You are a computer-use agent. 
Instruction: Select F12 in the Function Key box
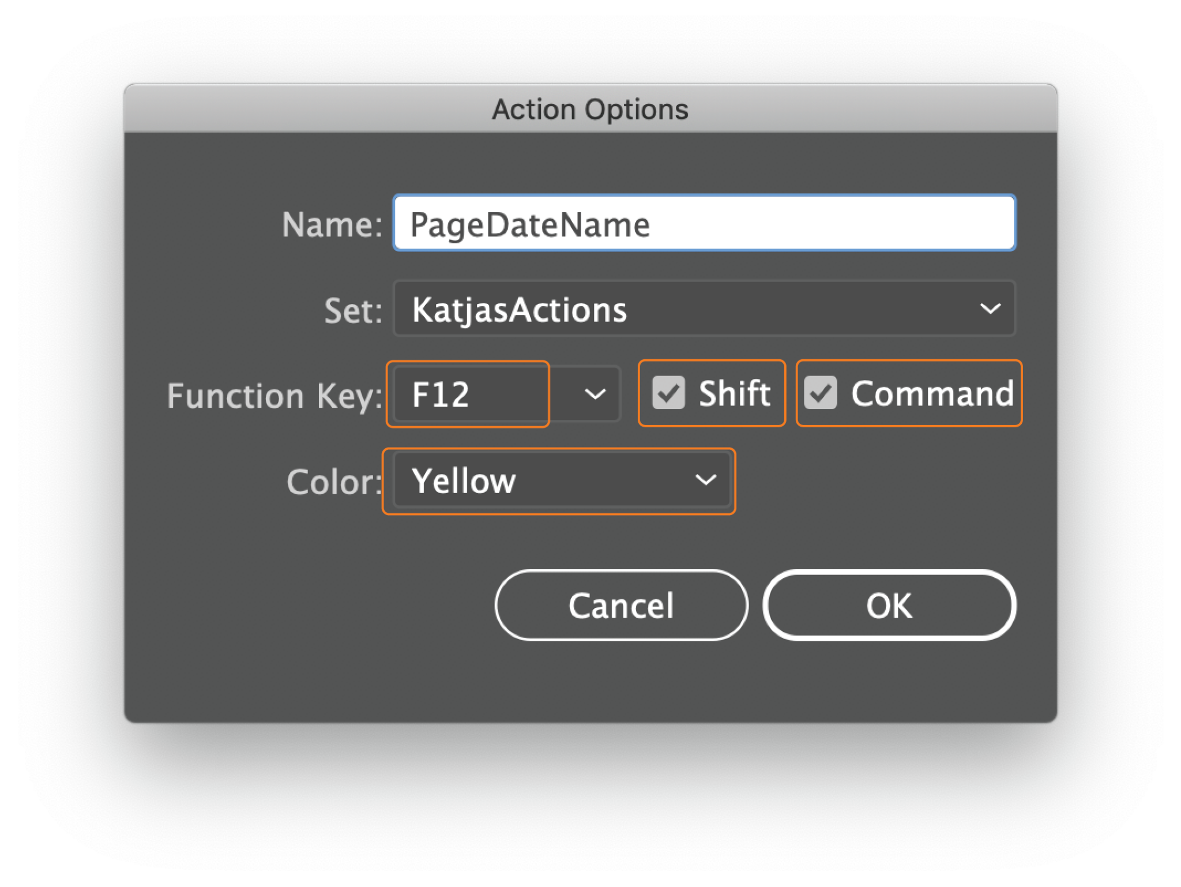pos(468,394)
